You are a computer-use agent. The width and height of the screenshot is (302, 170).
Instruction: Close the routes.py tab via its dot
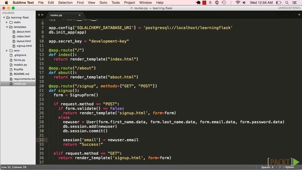[80, 15]
